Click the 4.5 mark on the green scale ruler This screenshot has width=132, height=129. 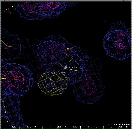[x=75, y=127]
